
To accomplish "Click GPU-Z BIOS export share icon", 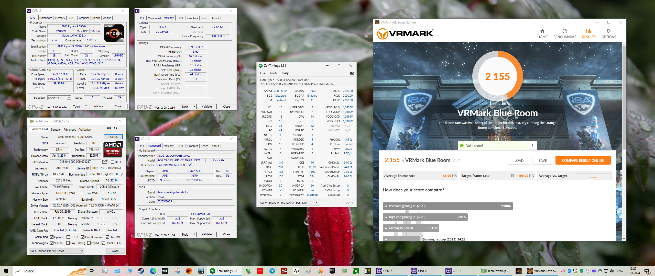I will tap(105, 162).
